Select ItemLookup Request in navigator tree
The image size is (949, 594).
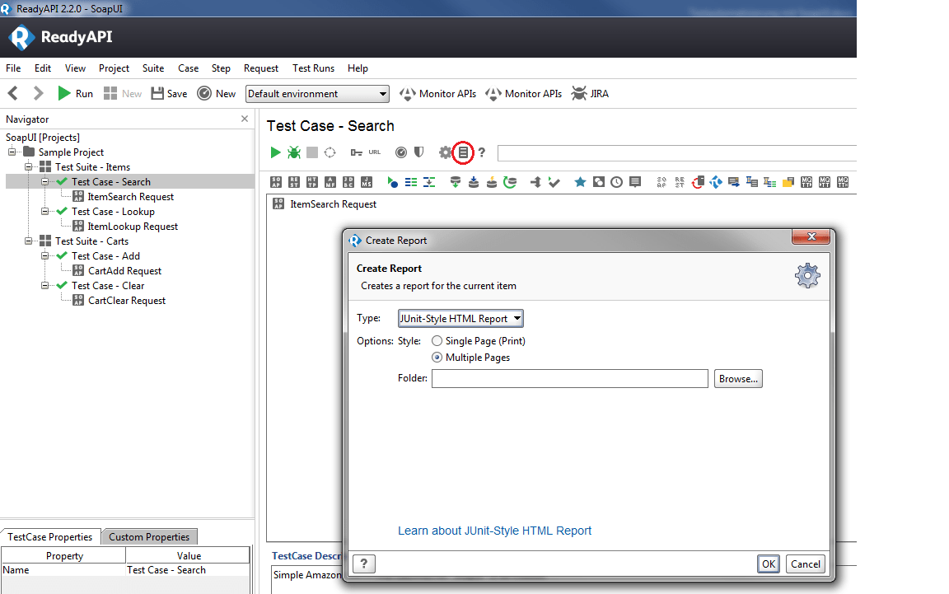coord(133,227)
